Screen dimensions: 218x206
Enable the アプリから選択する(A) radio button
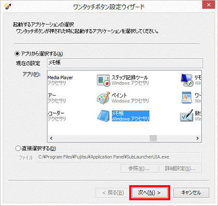(x=17, y=54)
